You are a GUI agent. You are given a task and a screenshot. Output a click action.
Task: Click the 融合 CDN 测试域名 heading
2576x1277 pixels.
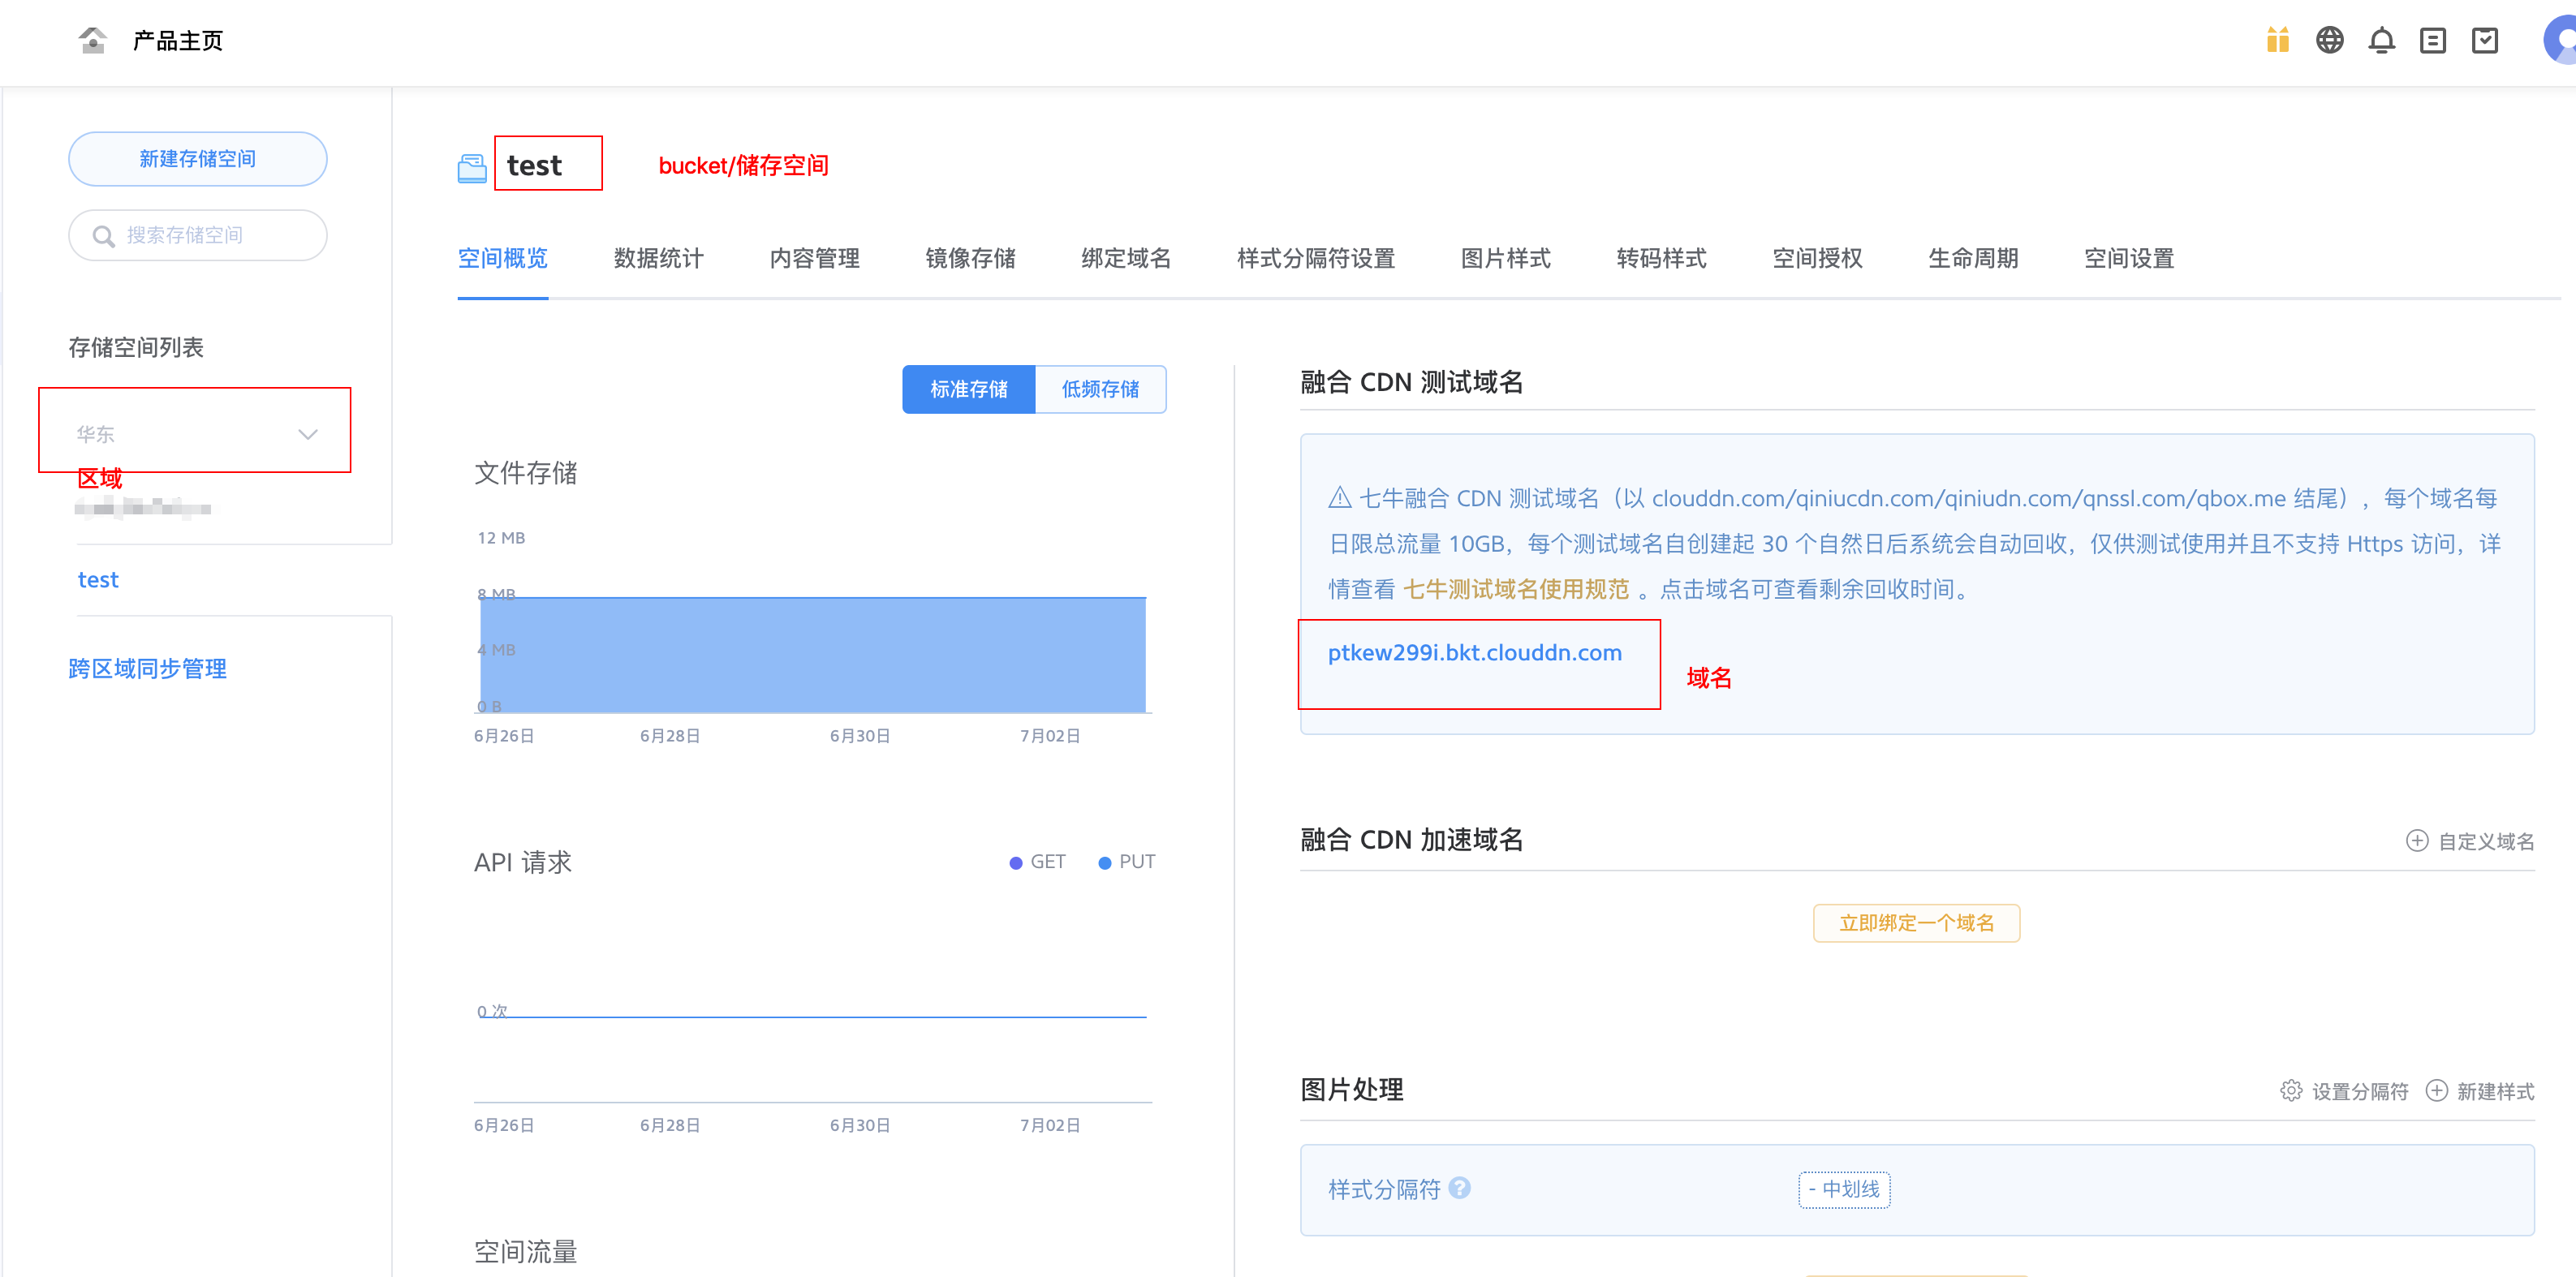click(x=1412, y=382)
